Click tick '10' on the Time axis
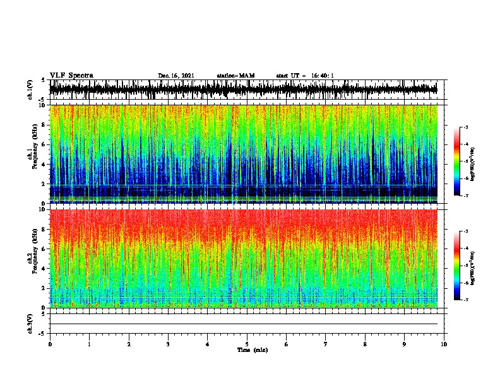The width and height of the screenshot is (500, 386). pyautogui.click(x=444, y=344)
